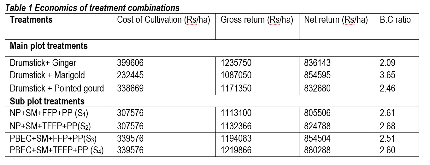Click gross return value 1194083
Screen dimensions: 430x165
coord(236,138)
